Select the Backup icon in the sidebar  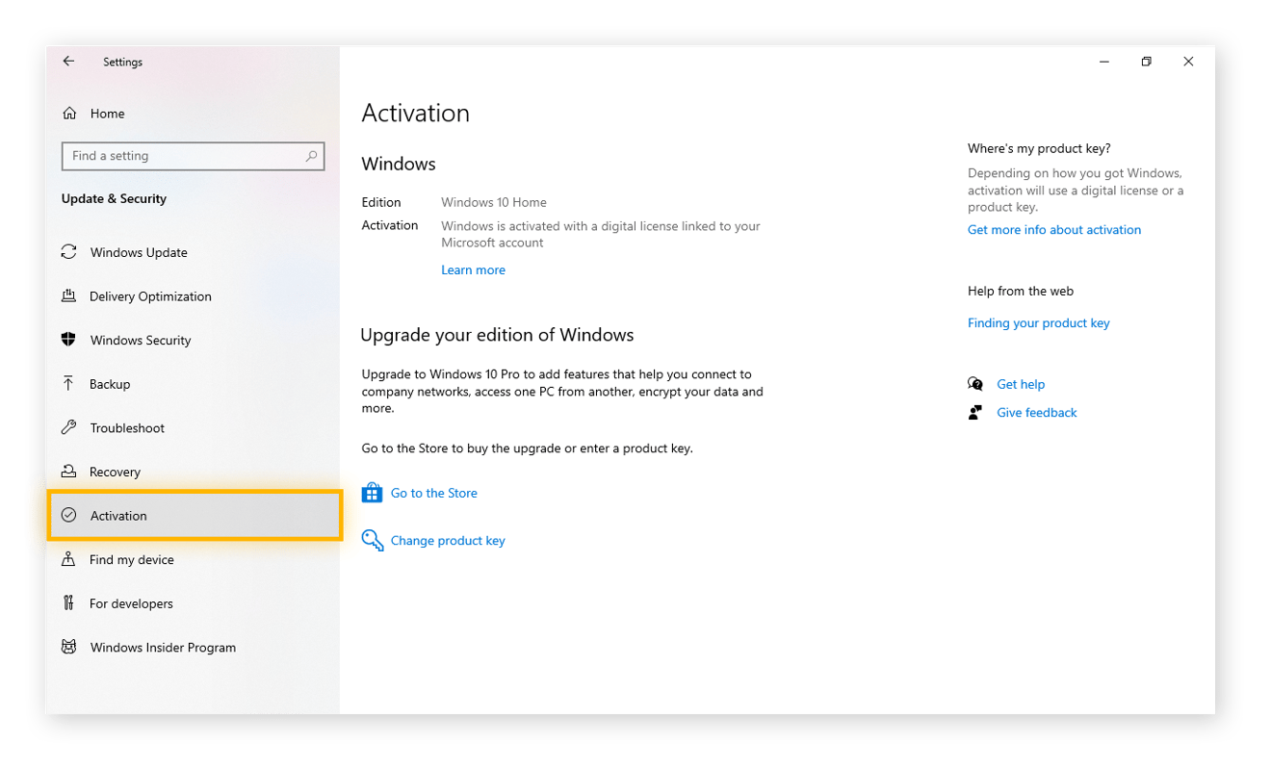(68, 384)
